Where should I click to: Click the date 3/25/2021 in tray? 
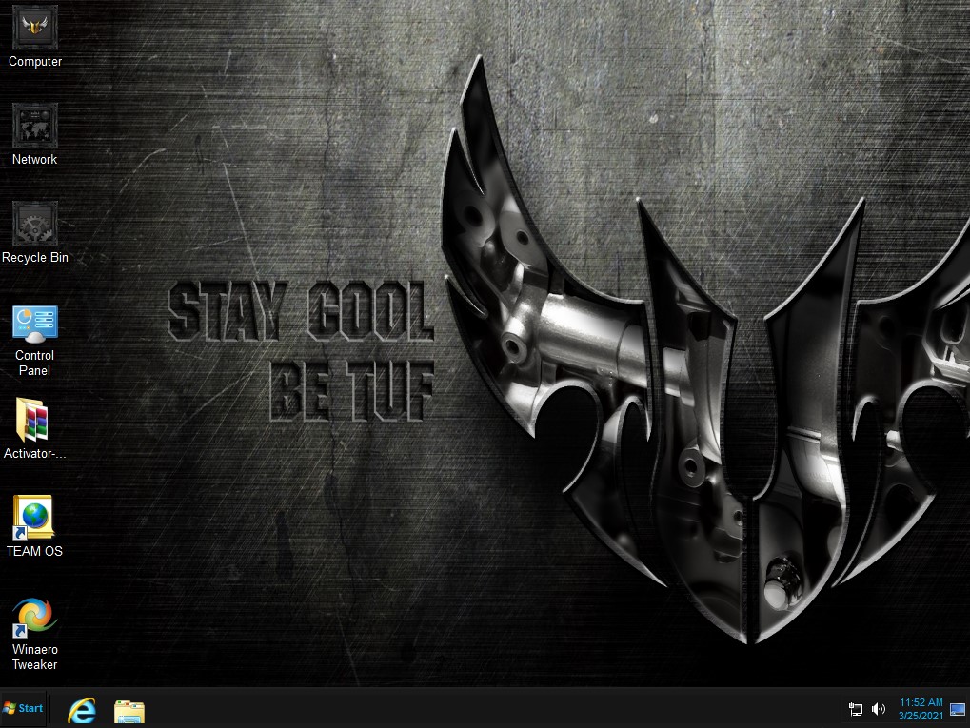[921, 716]
